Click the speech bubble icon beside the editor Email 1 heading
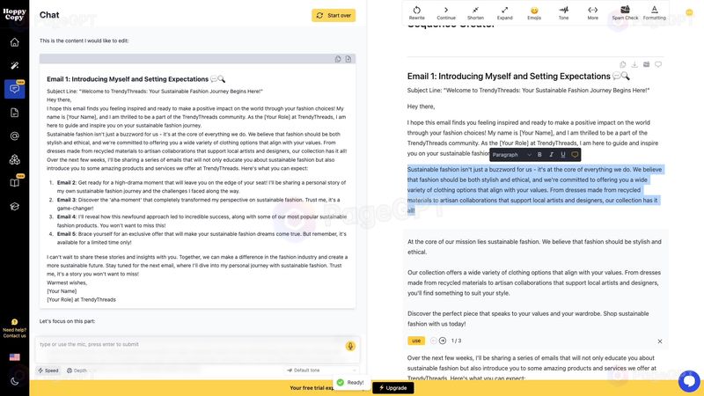Image resolution: width=704 pixels, height=396 pixels. tap(617, 77)
